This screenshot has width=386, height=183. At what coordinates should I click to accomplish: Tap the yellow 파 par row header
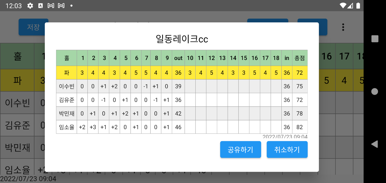point(66,73)
